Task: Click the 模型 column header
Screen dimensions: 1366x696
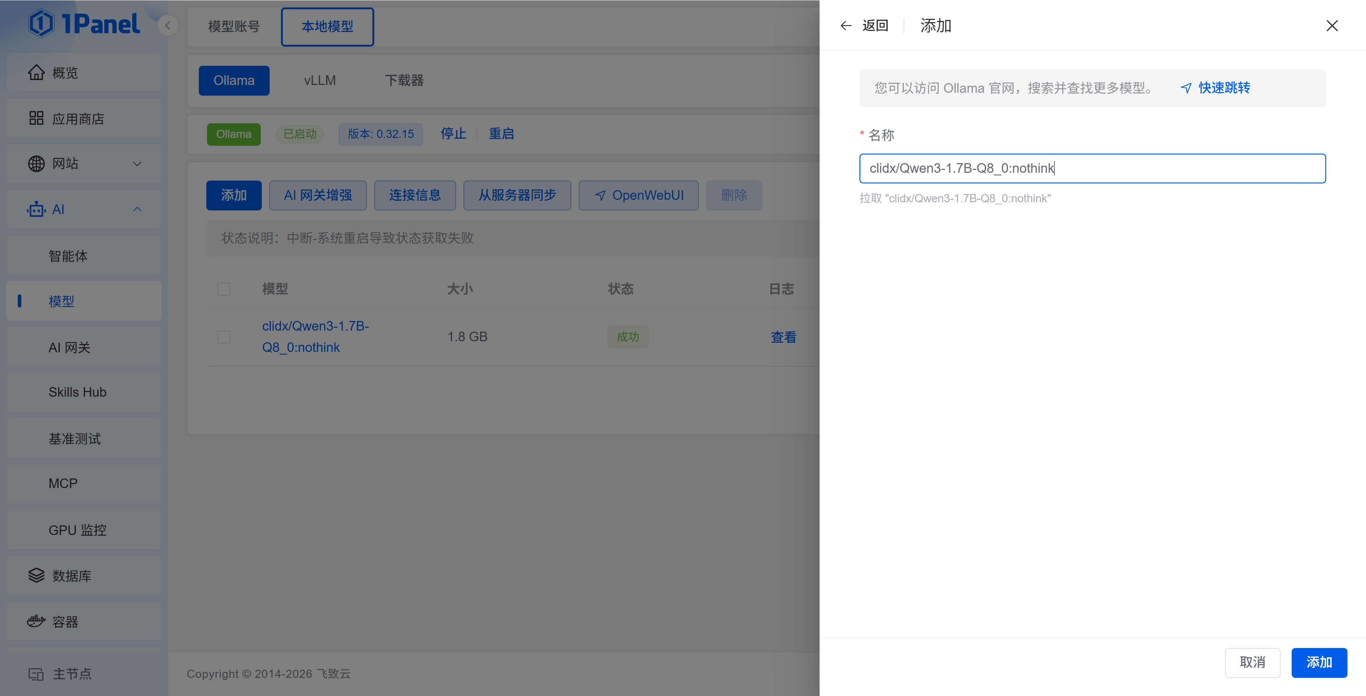Action: [x=275, y=289]
